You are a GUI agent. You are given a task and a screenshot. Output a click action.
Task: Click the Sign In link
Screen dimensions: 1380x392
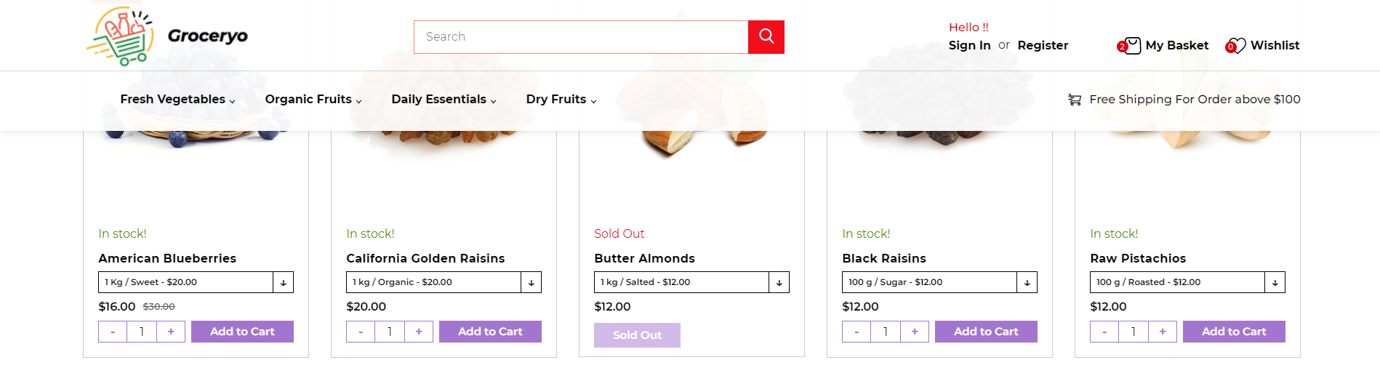point(969,45)
